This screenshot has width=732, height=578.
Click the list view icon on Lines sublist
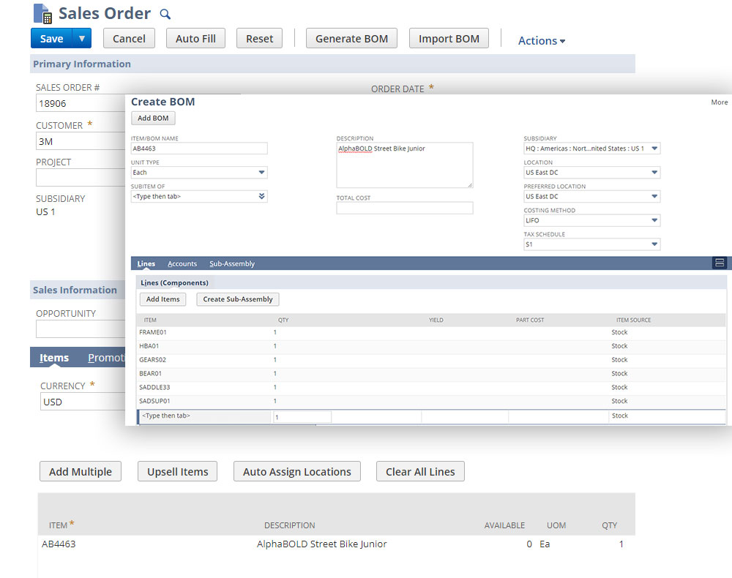click(x=720, y=262)
